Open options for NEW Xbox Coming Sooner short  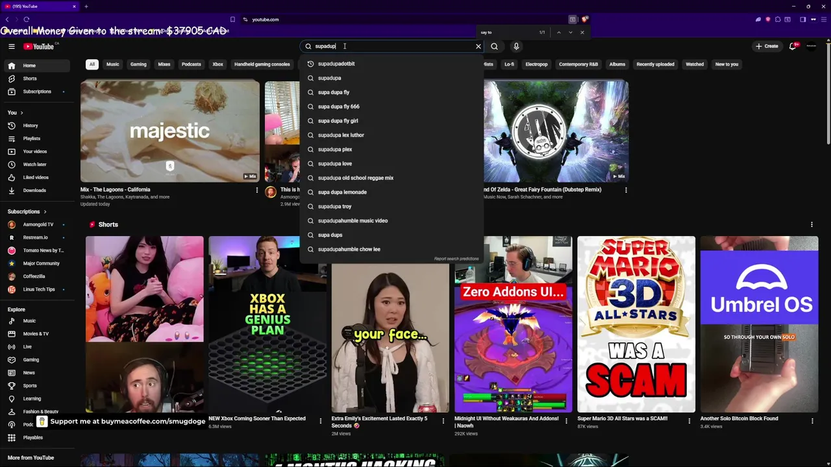[x=320, y=421]
